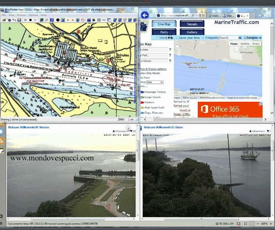Screen dimensions: 275x230
Task: Click the magnifier search icon in MarineTraffic bar
Action: (240, 38)
